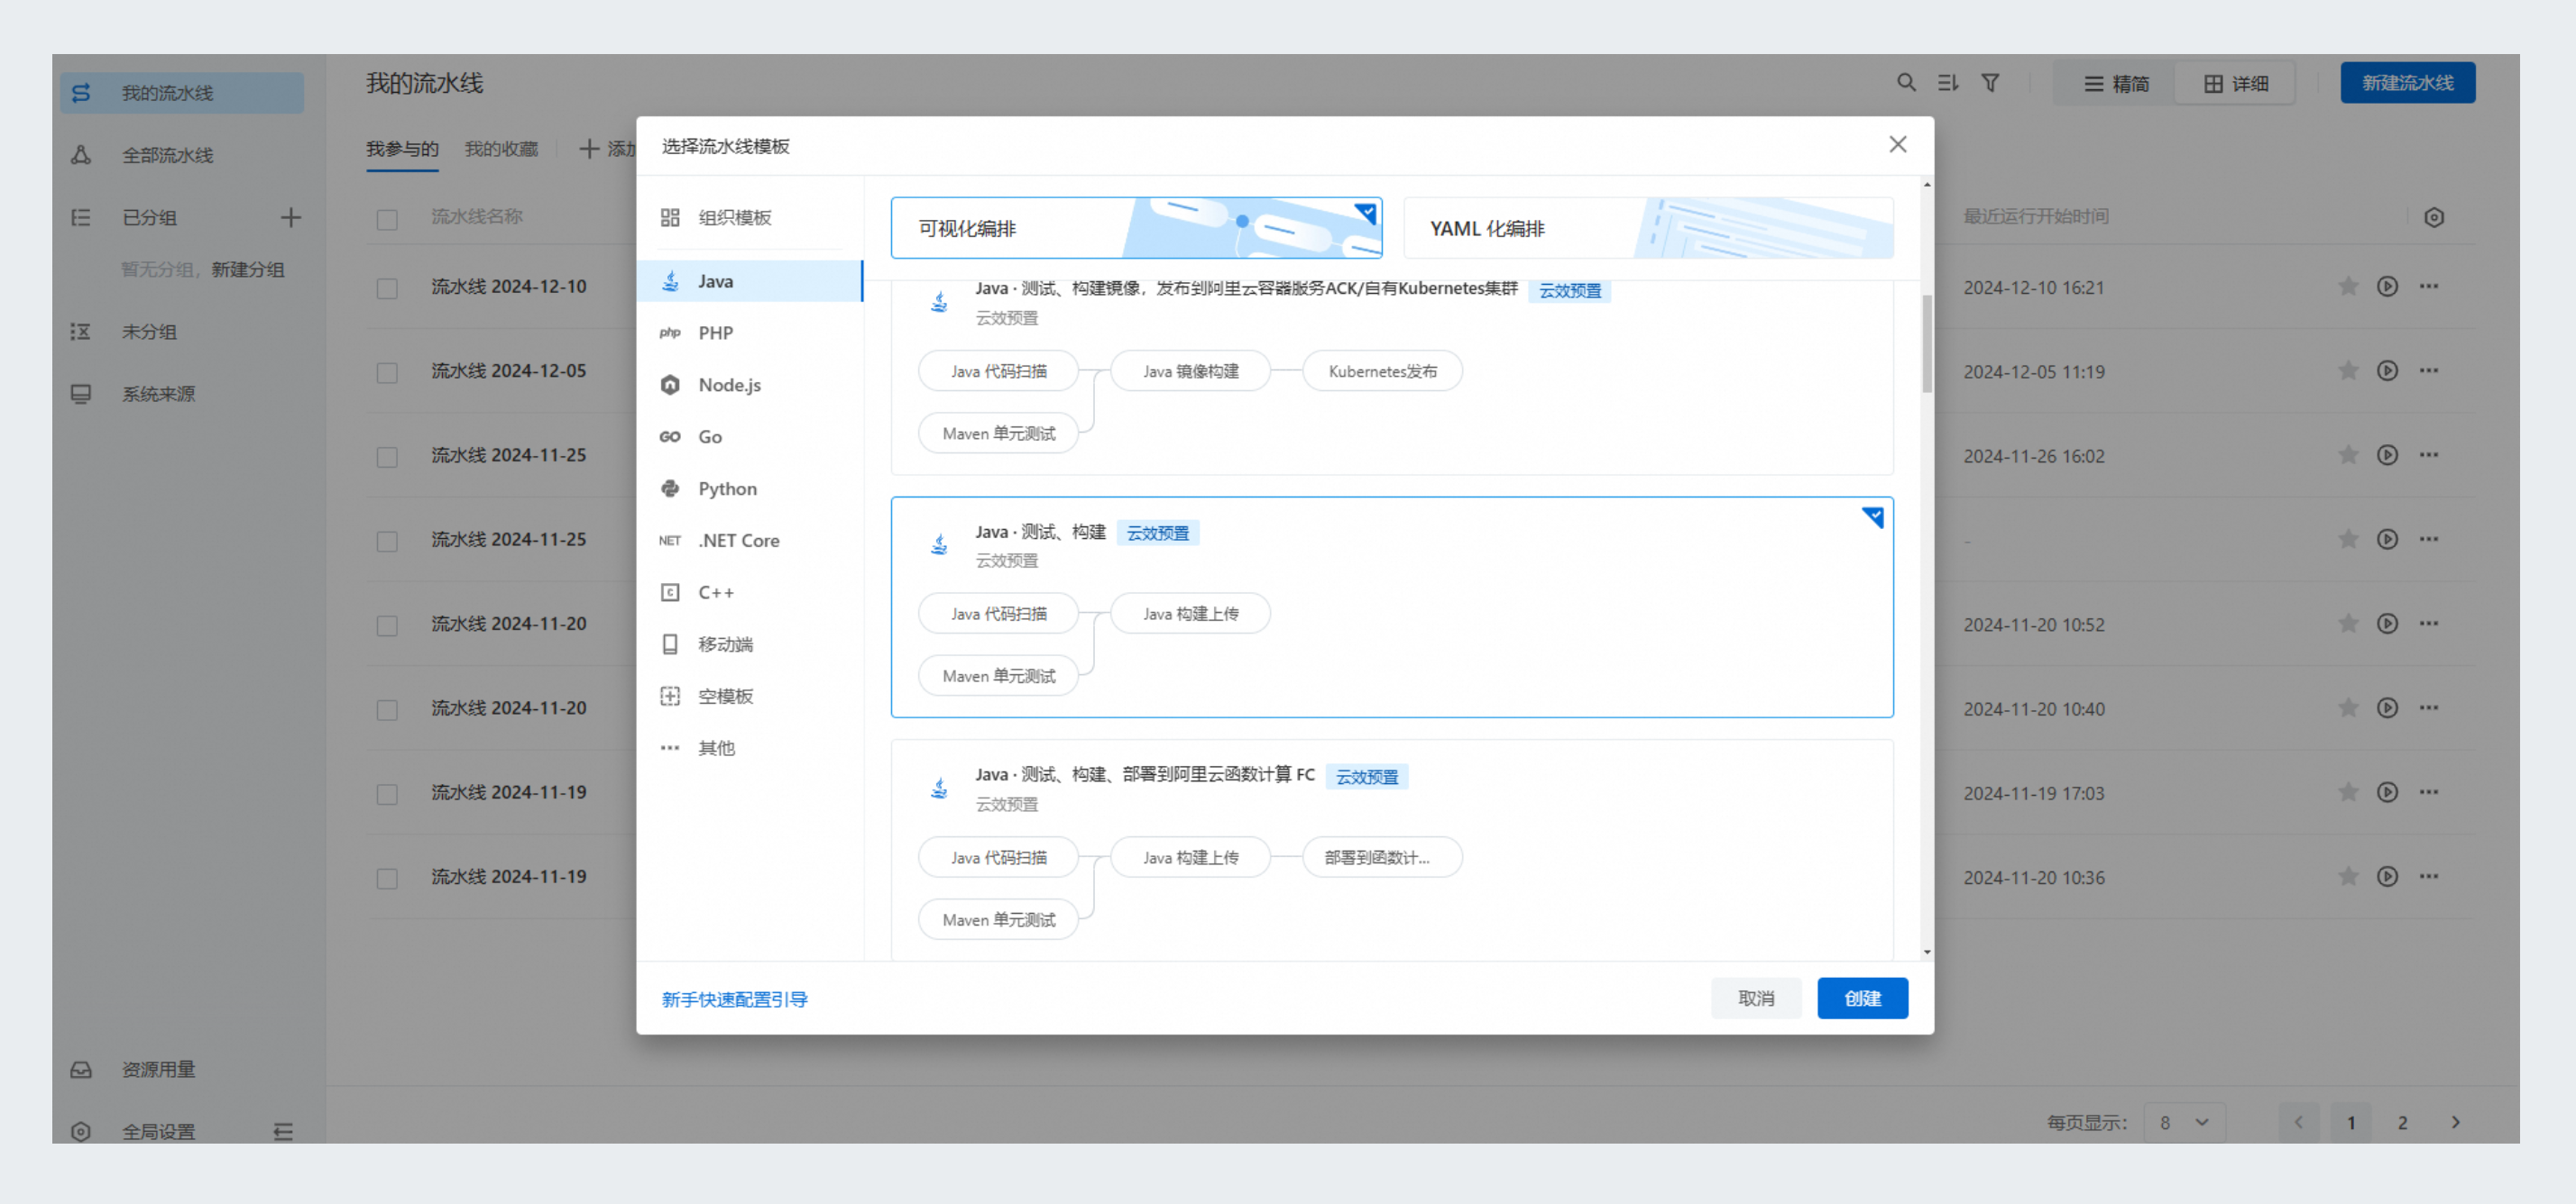This screenshot has height=1204, width=2576.
Task: Star the pipeline run at 2024-11-19 17:03
Action: point(2348,792)
